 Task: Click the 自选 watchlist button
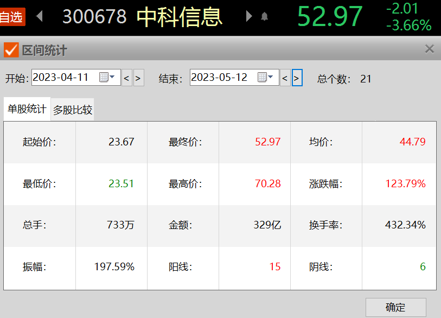point(12,17)
